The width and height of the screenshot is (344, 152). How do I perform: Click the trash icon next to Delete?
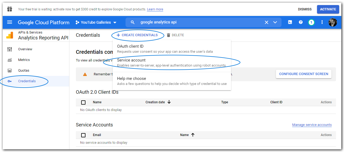(169, 35)
